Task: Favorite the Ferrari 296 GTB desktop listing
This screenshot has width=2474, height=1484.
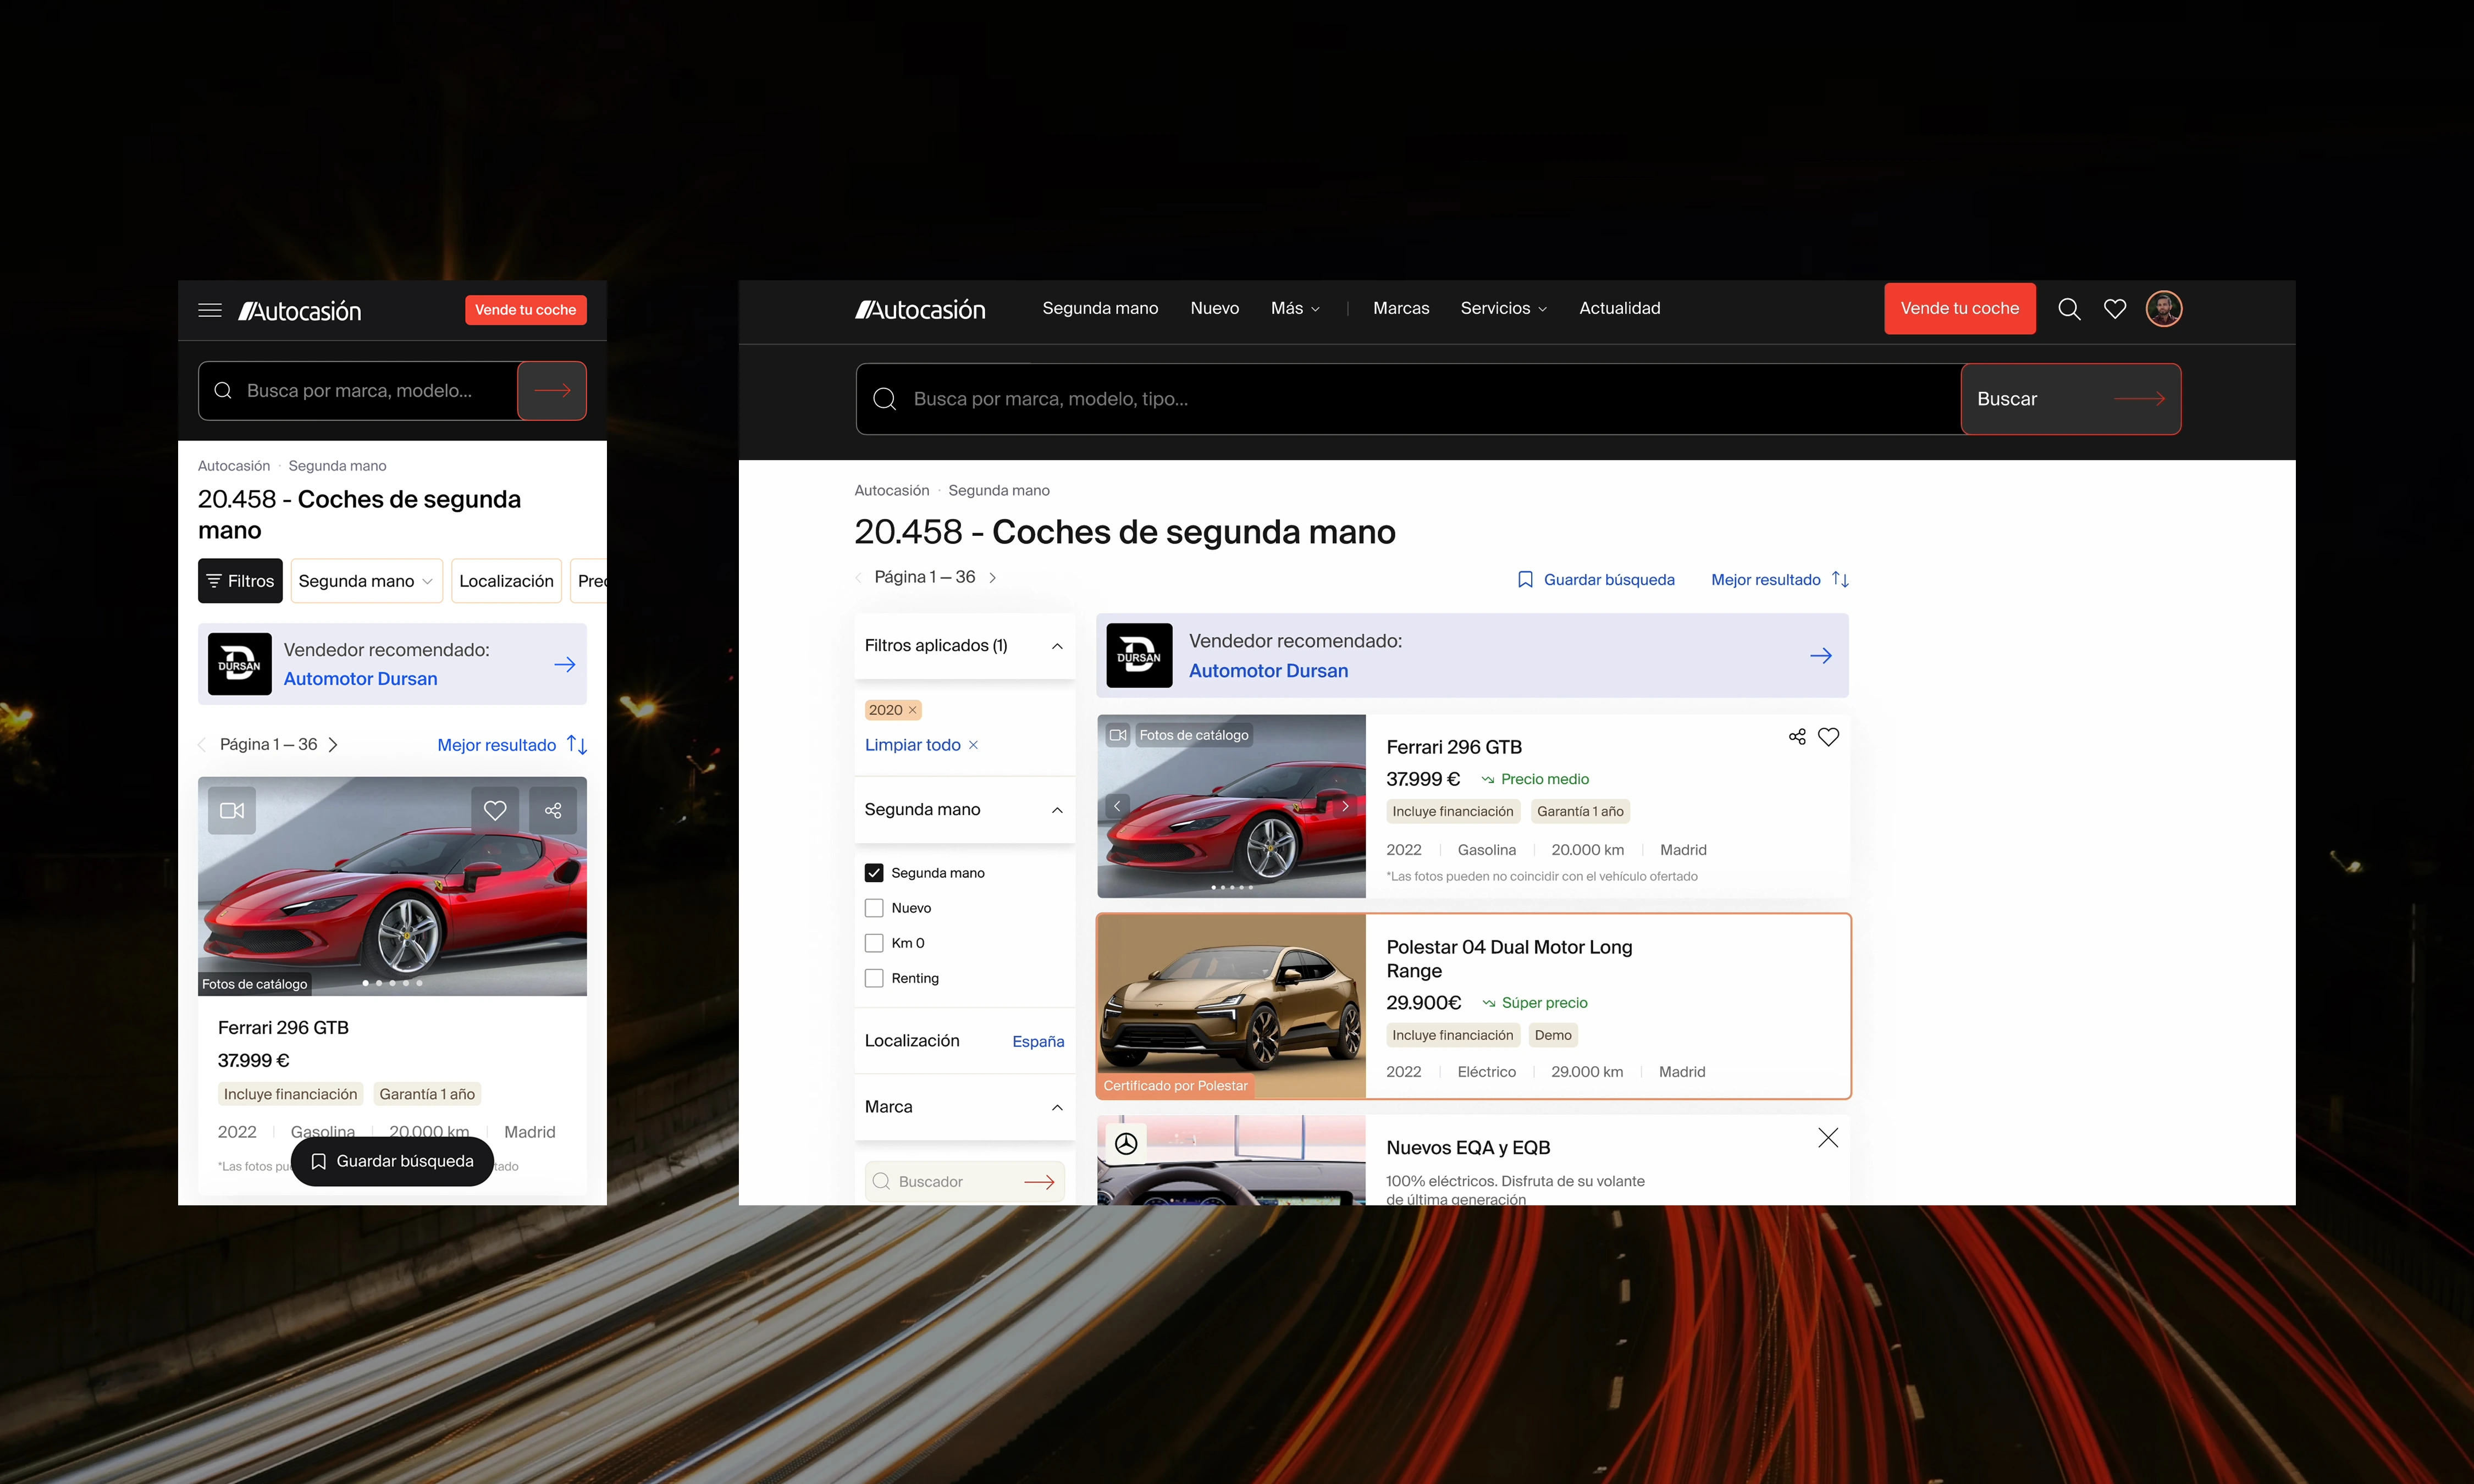Action: click(x=1828, y=737)
